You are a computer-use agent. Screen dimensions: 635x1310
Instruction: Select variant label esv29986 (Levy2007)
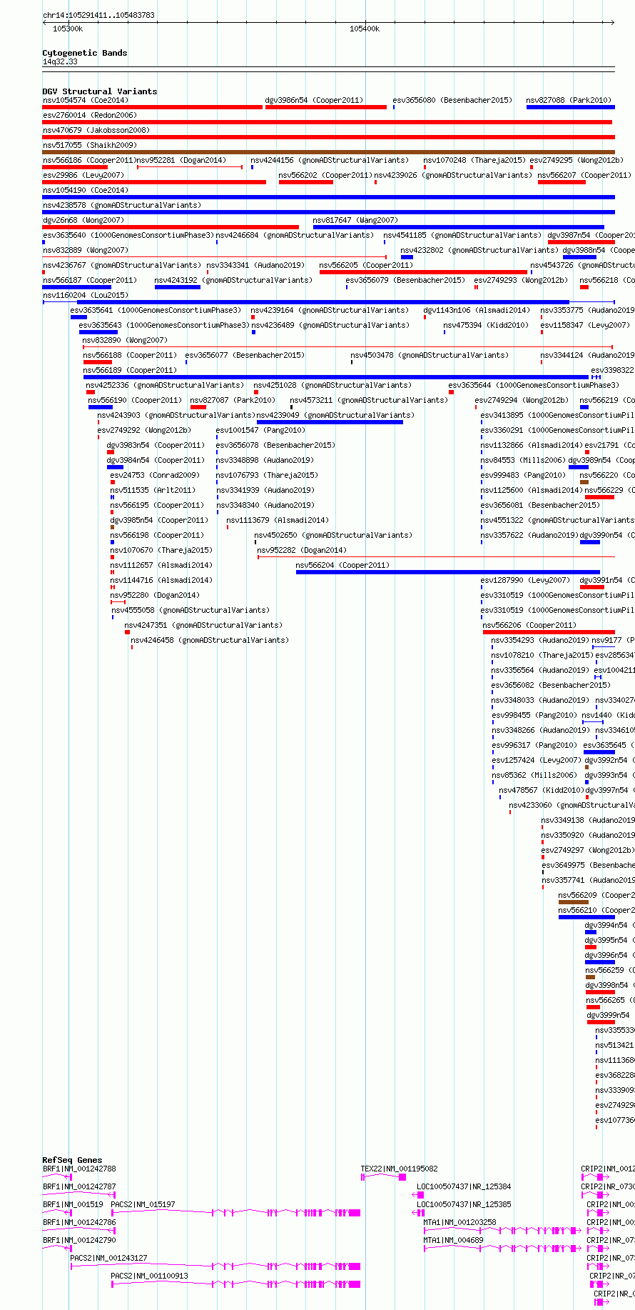tap(83, 176)
